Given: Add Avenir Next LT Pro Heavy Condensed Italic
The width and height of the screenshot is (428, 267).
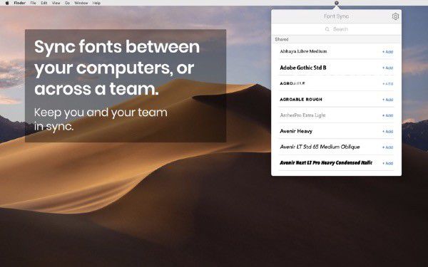Looking at the screenshot, I should pos(387,164).
